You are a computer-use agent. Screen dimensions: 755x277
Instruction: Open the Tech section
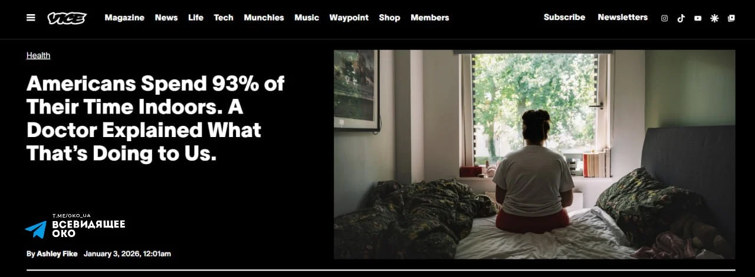(x=224, y=18)
